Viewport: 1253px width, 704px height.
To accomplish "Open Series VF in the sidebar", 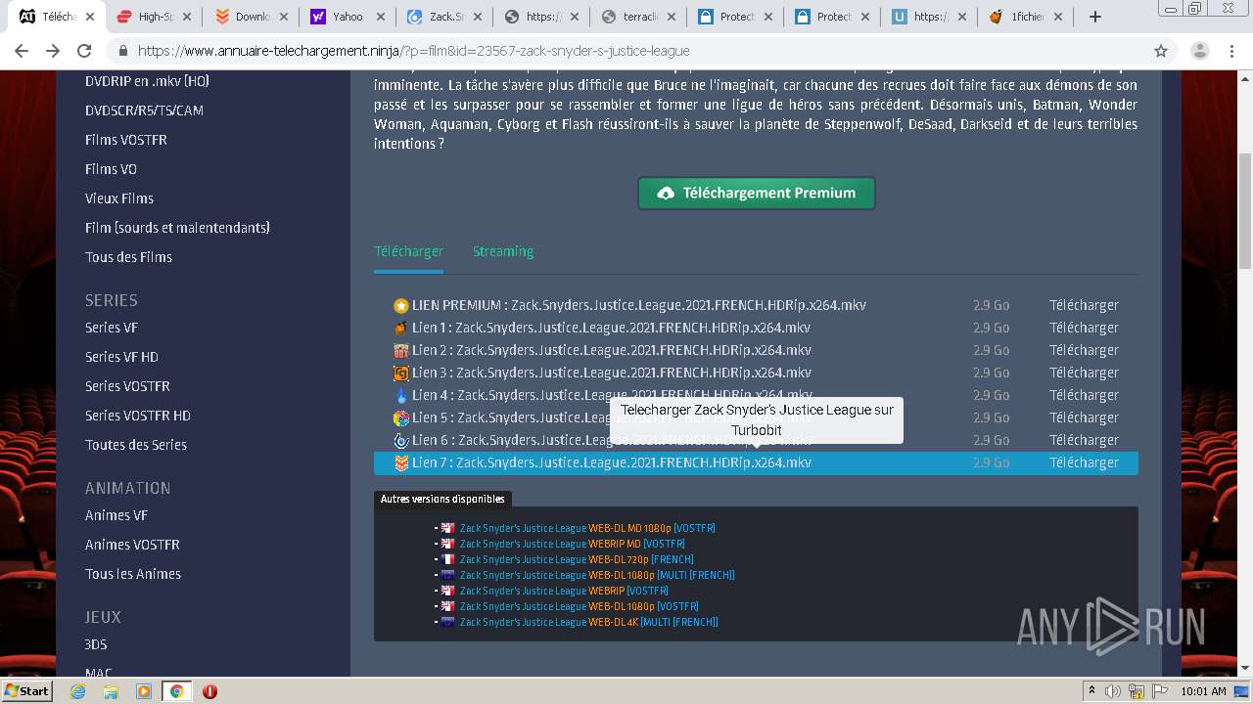I will (x=111, y=328).
